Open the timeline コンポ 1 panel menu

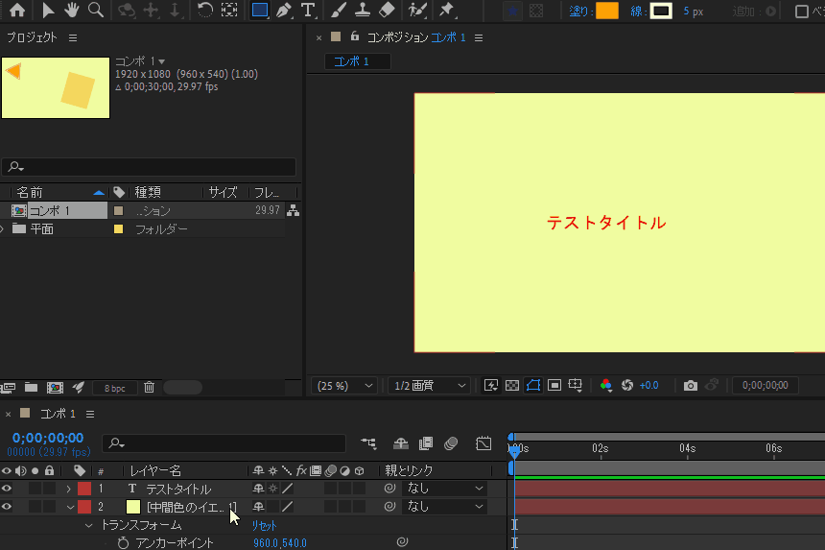tap(90, 415)
